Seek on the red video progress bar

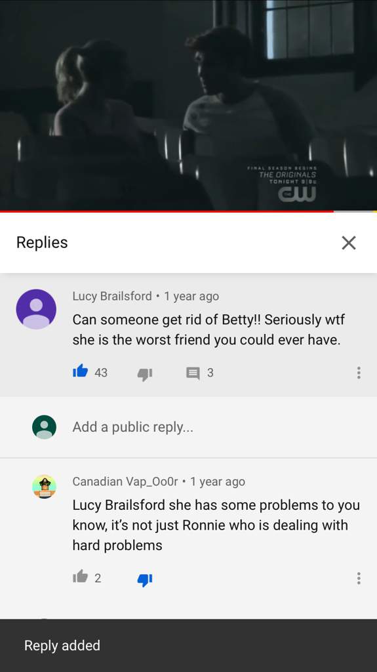tap(189, 211)
